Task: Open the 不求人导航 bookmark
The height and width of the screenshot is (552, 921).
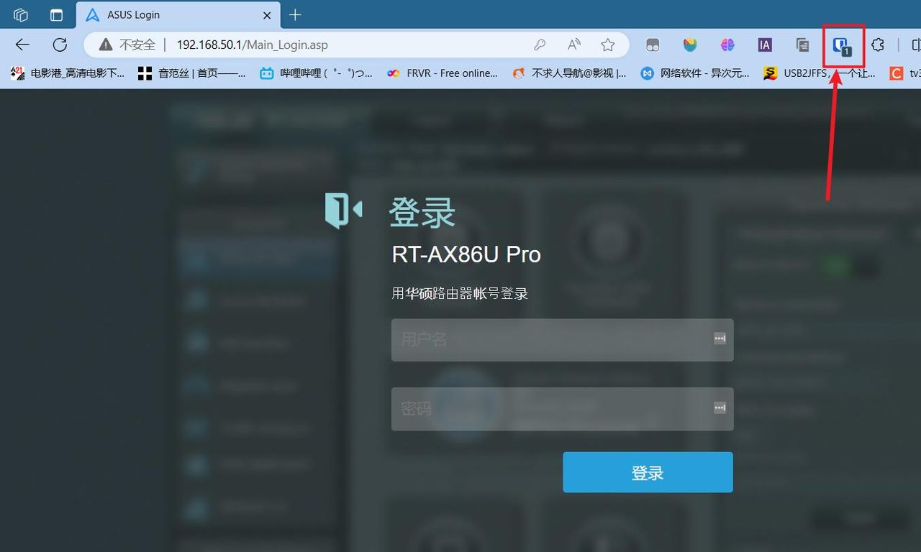Action: point(569,73)
